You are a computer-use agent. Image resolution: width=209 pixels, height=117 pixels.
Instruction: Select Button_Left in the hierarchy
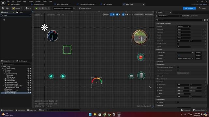10,79
